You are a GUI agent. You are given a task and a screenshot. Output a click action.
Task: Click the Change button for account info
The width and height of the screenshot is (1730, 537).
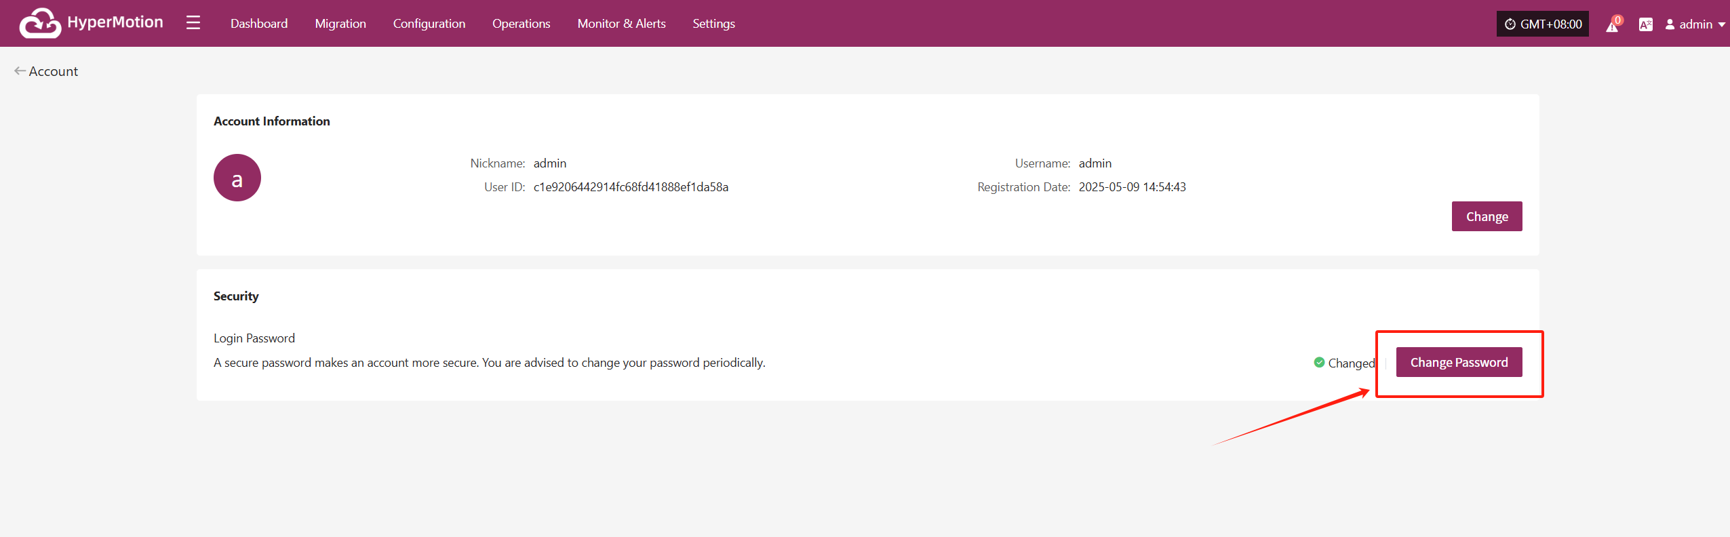(1487, 216)
